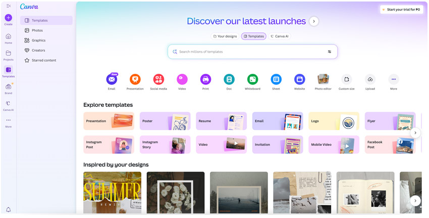Open Presentation template category card
Viewport: 429px width, 218px height.
[109, 121]
